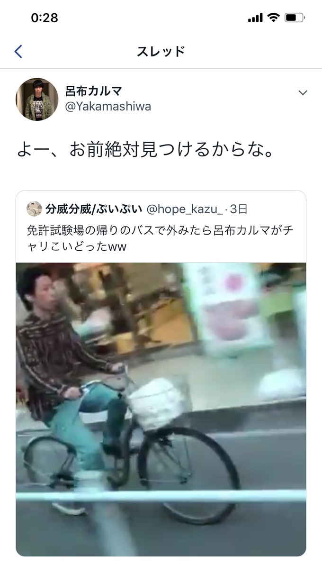Tap the blurred shop sign in video

tap(227, 307)
